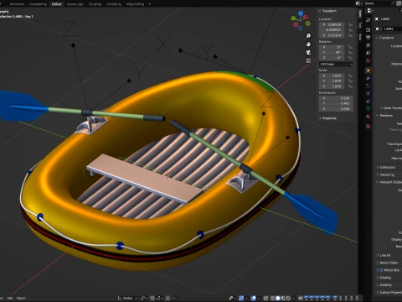Switch to the Video Editing workspace tab
Viewport: 402px width, 302px height.
tap(135, 4)
